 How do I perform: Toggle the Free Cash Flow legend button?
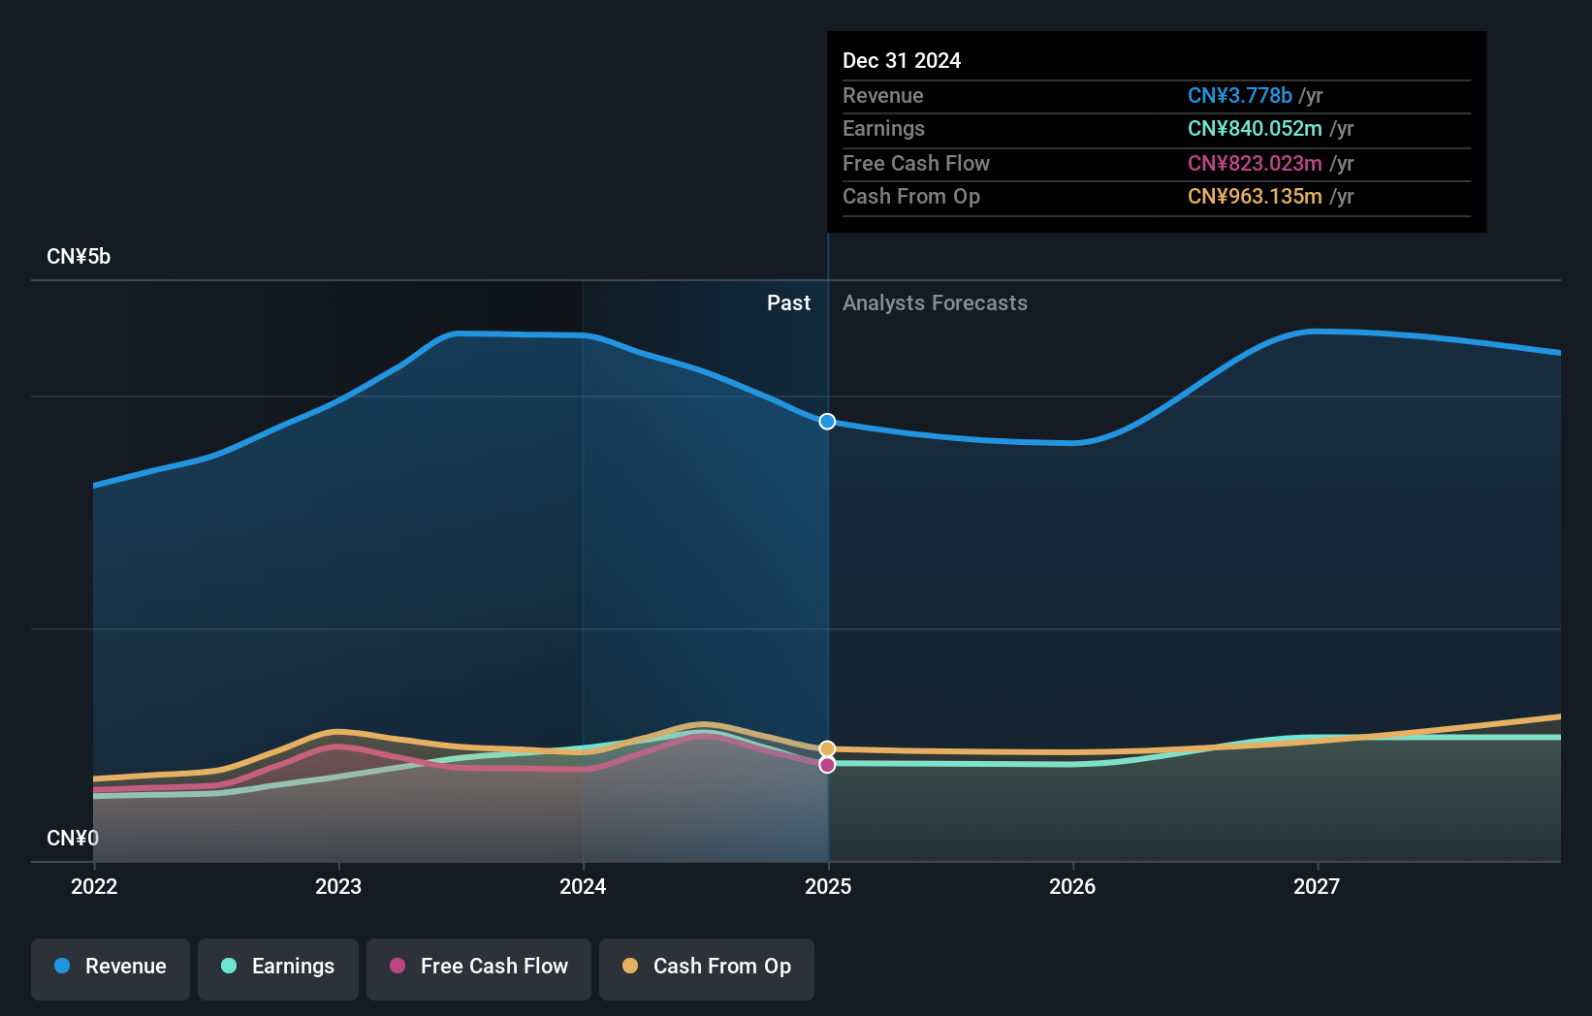(479, 968)
